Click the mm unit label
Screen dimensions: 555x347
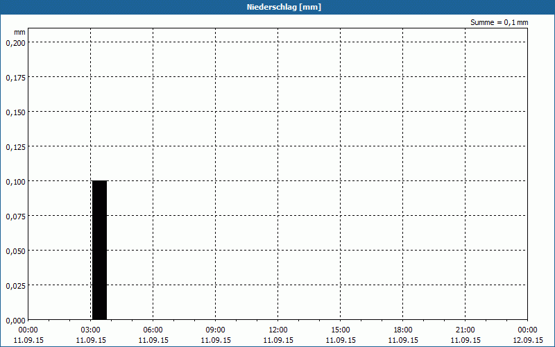(x=19, y=32)
